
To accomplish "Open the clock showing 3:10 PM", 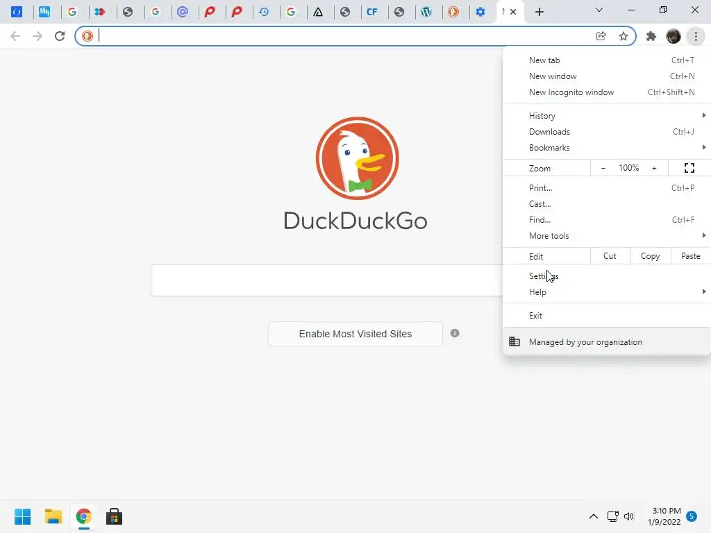I will (664, 516).
